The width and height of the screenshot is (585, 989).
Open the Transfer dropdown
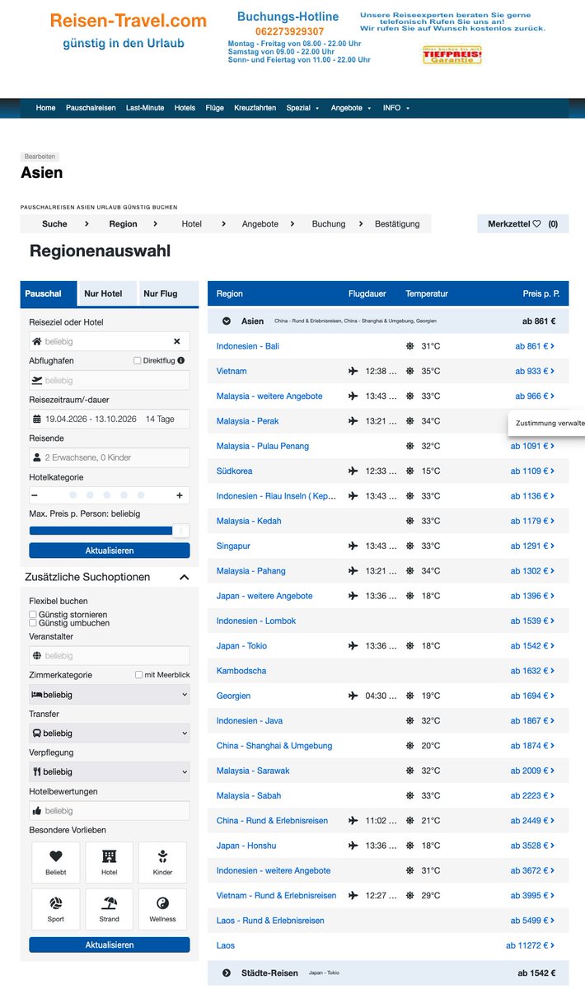pyautogui.click(x=109, y=733)
